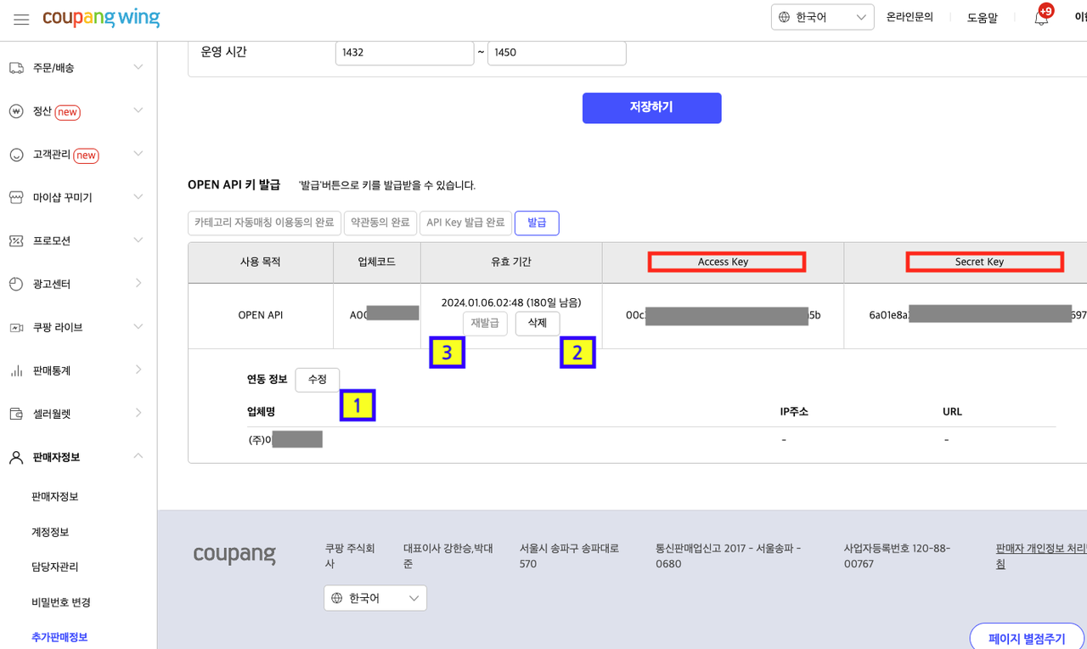Click the 정산 won coin icon
This screenshot has height=649, width=1087.
point(16,111)
